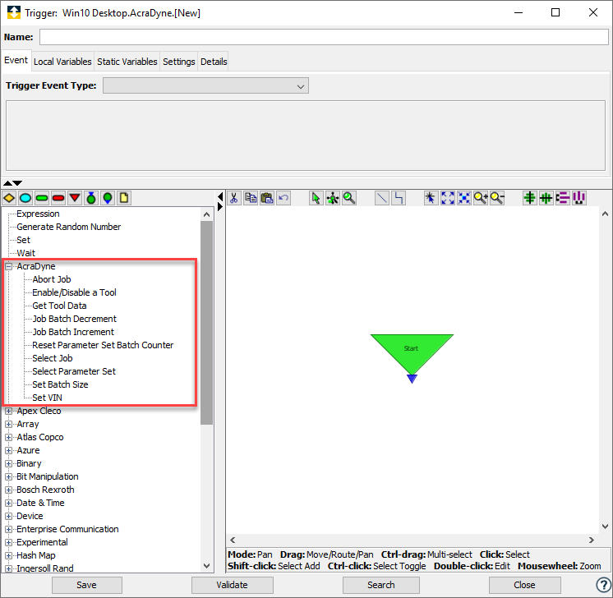Click the Copy icon in canvas toolbar
The width and height of the screenshot is (613, 598).
[x=251, y=198]
